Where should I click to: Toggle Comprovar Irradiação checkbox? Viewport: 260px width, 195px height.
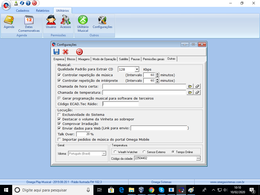coord(59,124)
